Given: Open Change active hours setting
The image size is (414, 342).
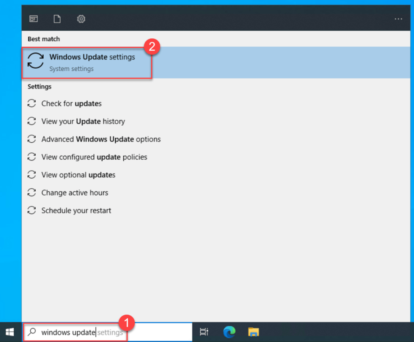Looking at the screenshot, I should (x=74, y=192).
